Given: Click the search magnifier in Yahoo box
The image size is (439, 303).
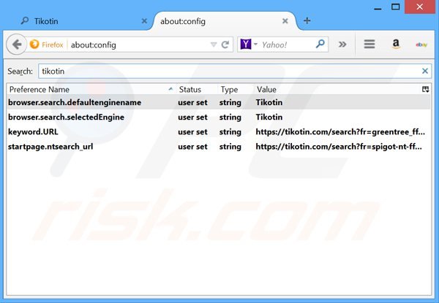Looking at the screenshot, I should coord(320,44).
